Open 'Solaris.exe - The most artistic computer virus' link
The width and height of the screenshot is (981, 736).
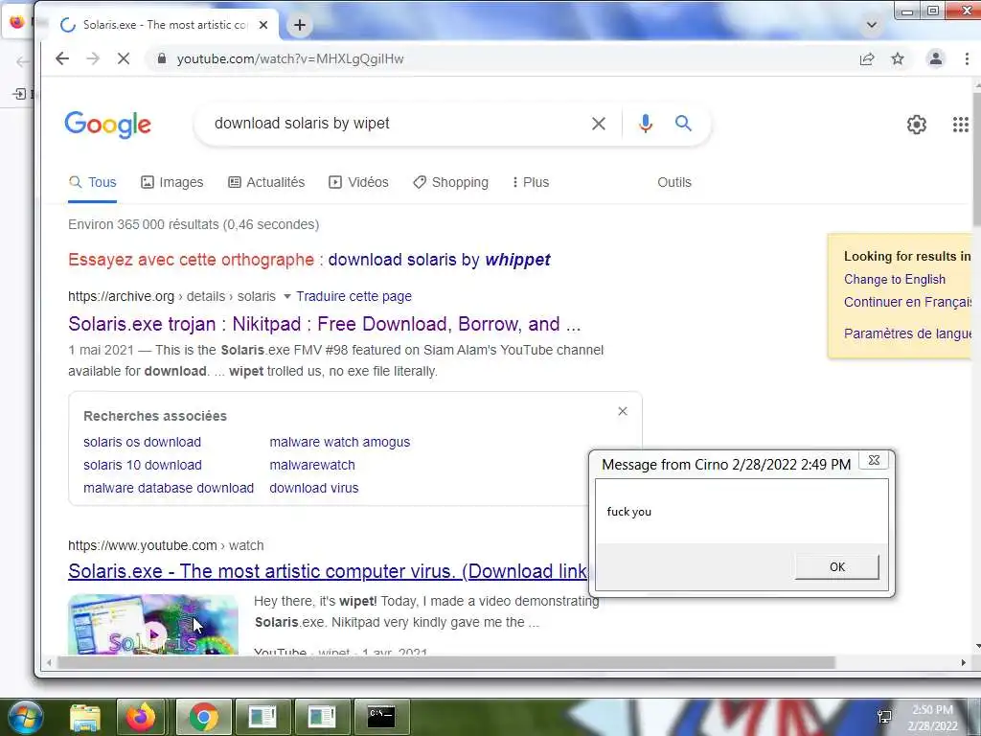[328, 571]
